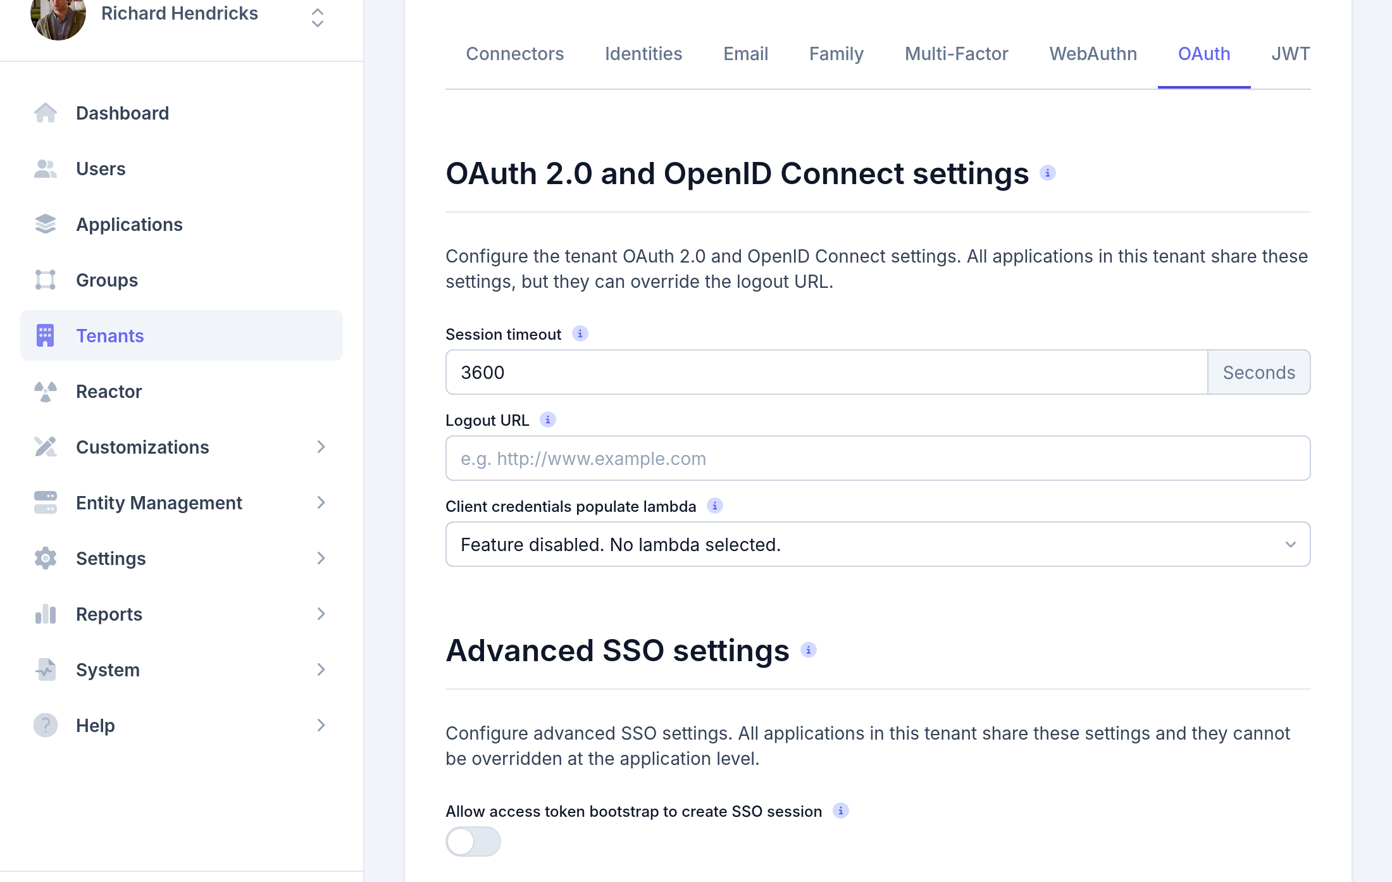The width and height of the screenshot is (1392, 882).
Task: Open Client credentials populate lambda dropdown
Action: point(878,544)
